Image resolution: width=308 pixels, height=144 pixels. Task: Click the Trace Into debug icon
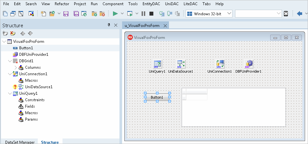click(x=162, y=14)
